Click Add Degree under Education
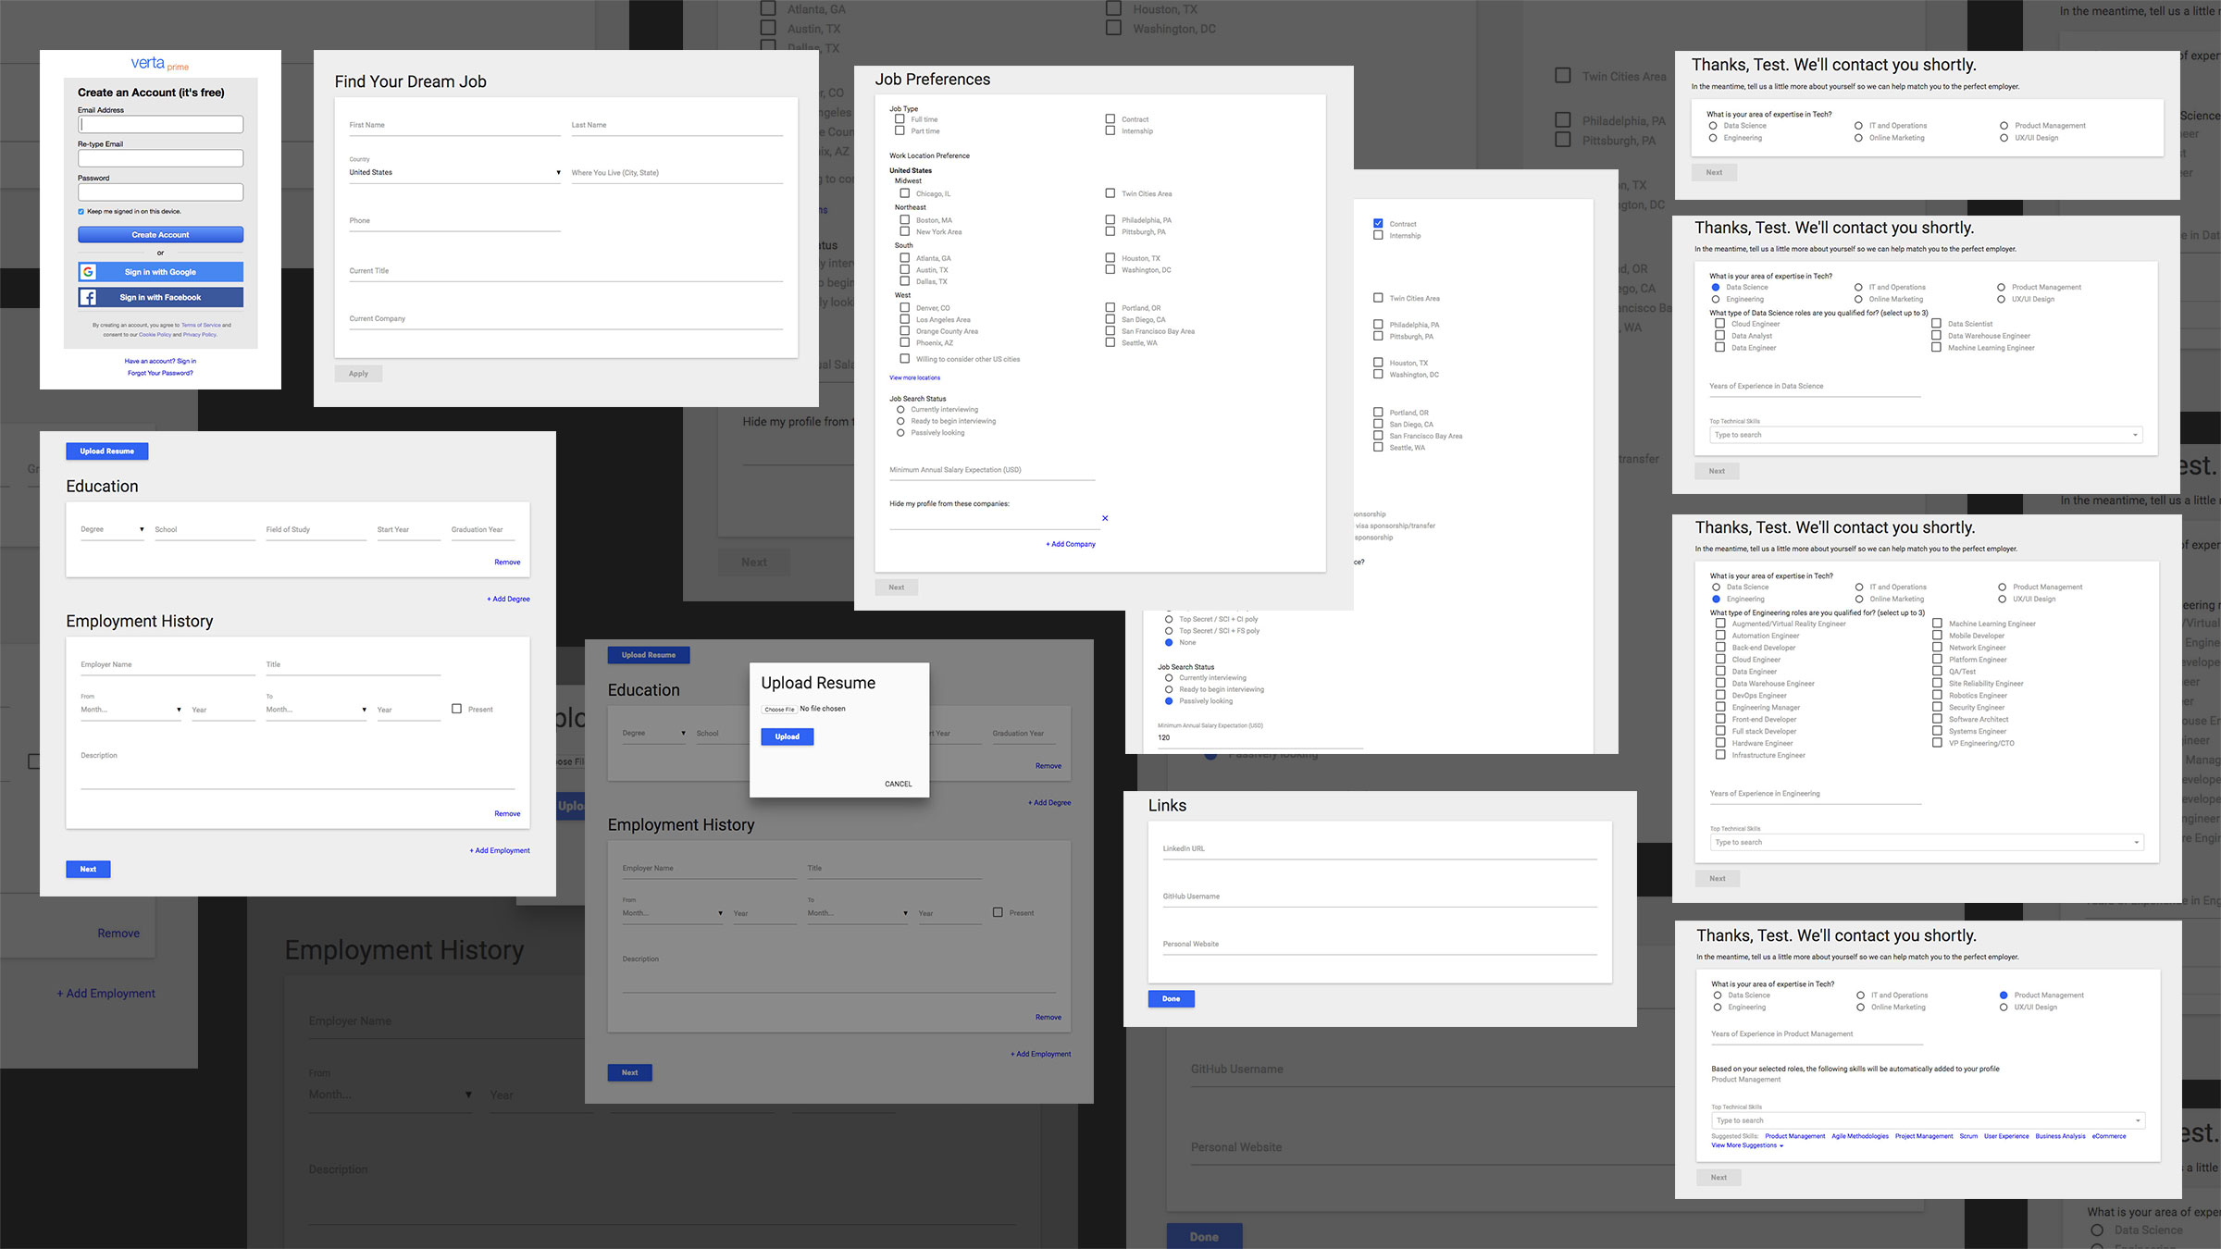Screen dimensions: 2221x1249 click(508, 599)
